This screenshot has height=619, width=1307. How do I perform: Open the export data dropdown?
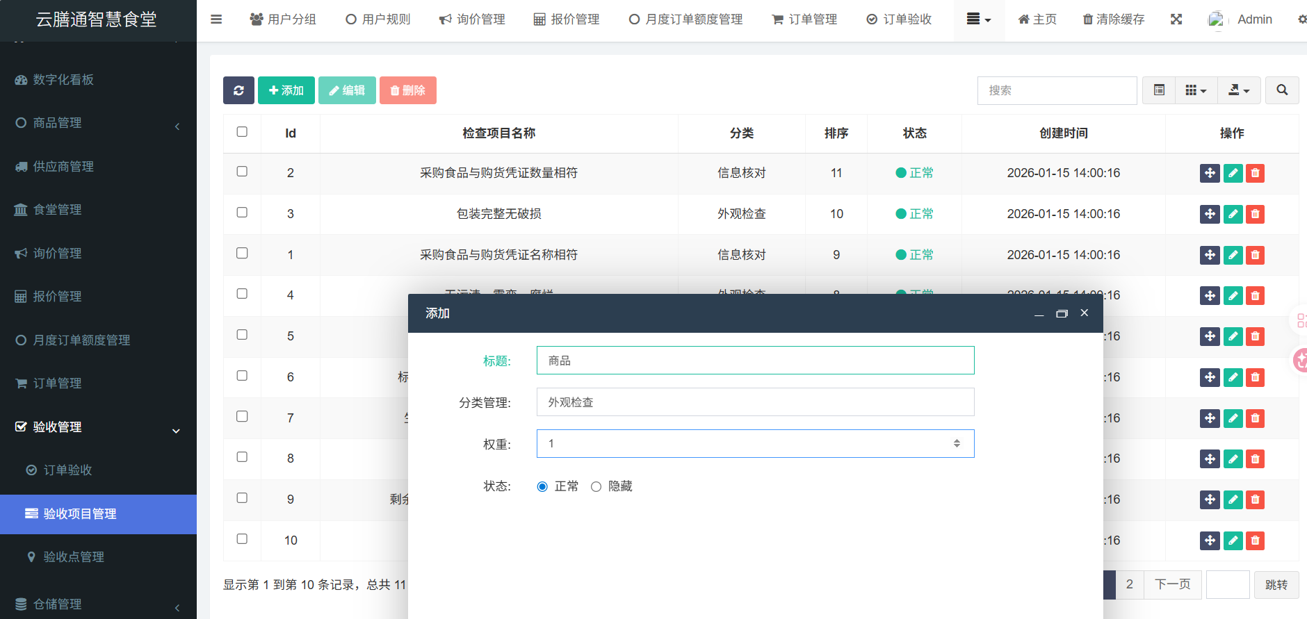(x=1239, y=90)
